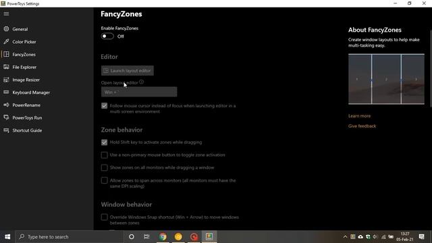Click the Shortcut Guide sidebar icon
Image resolution: width=432 pixels, height=243 pixels.
[6, 130]
